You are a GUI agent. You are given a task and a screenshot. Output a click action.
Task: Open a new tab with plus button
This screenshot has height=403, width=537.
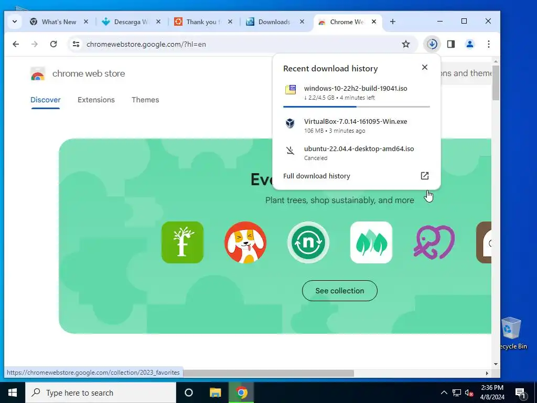(392, 22)
